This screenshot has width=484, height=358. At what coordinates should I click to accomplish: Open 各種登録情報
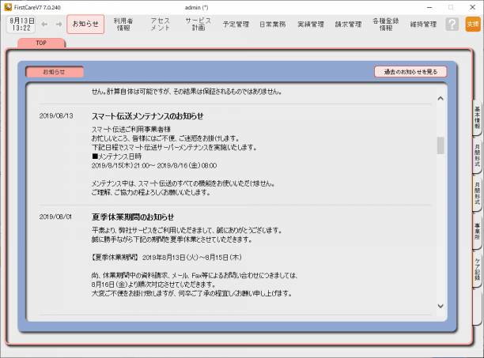pos(386,24)
